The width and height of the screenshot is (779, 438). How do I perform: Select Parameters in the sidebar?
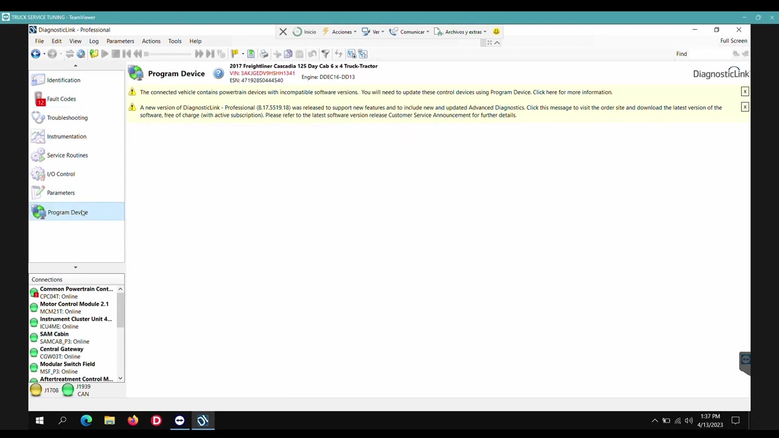coord(76,193)
